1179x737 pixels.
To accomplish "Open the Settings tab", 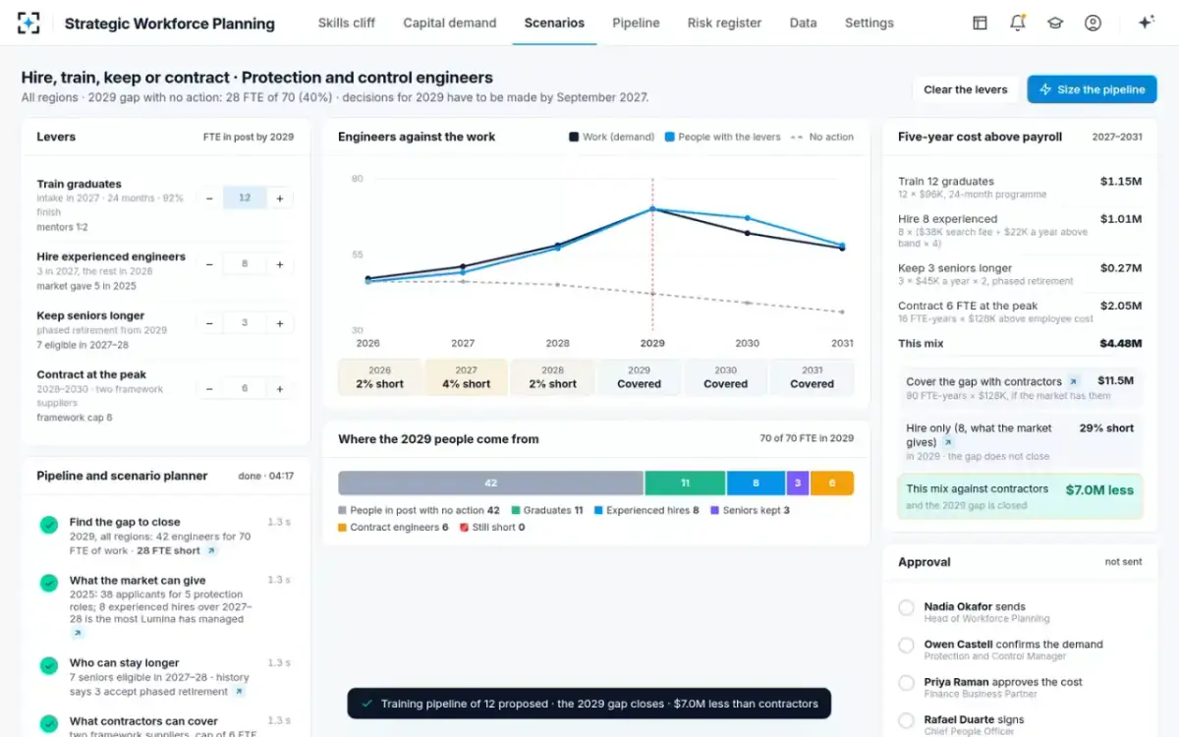I will pyautogui.click(x=870, y=23).
